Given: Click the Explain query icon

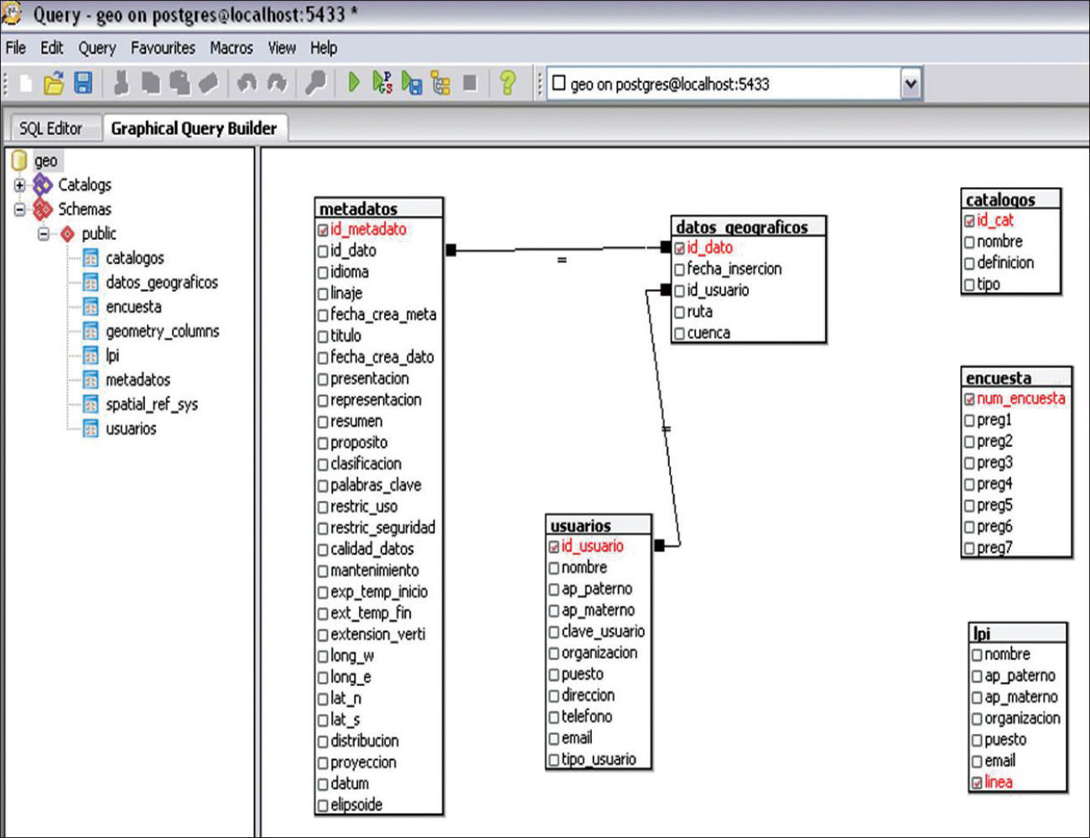Looking at the screenshot, I should [x=441, y=83].
